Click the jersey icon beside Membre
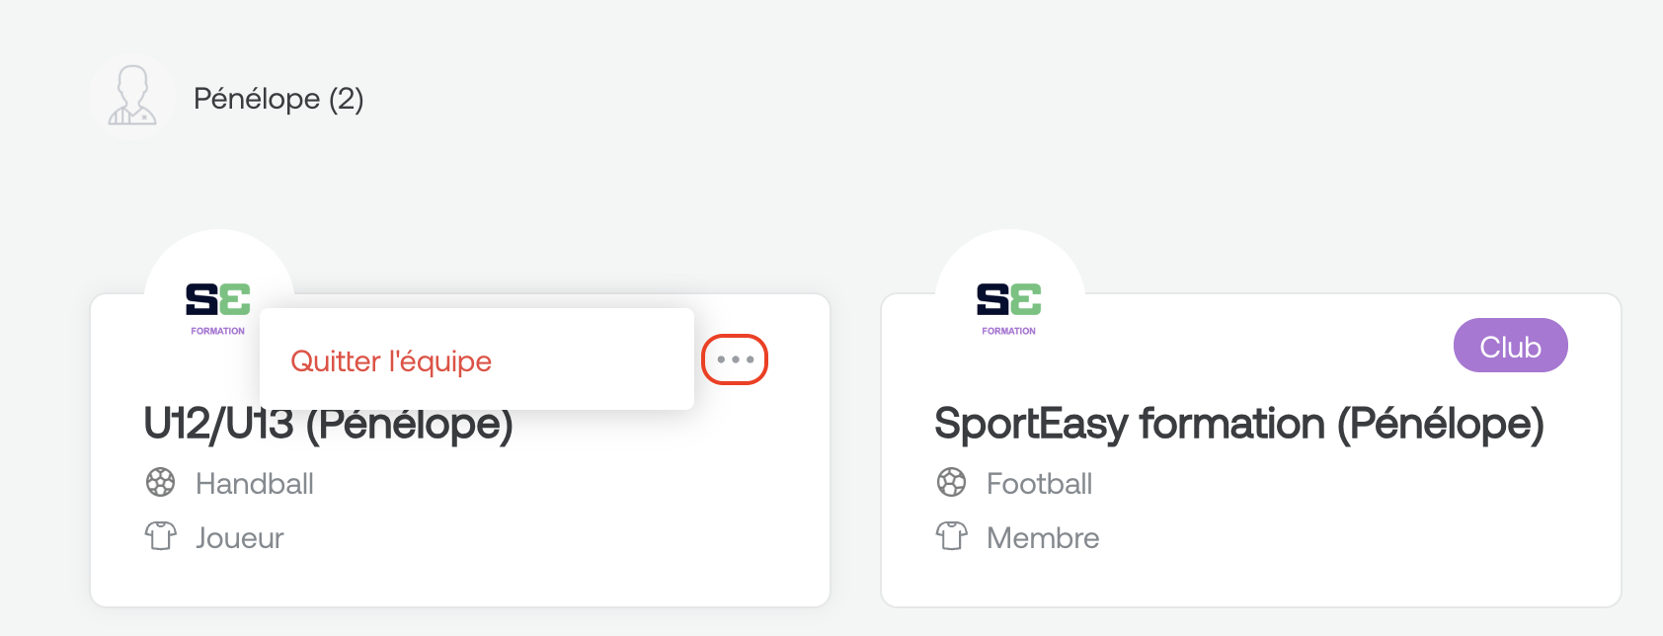1663x636 pixels. point(951,536)
